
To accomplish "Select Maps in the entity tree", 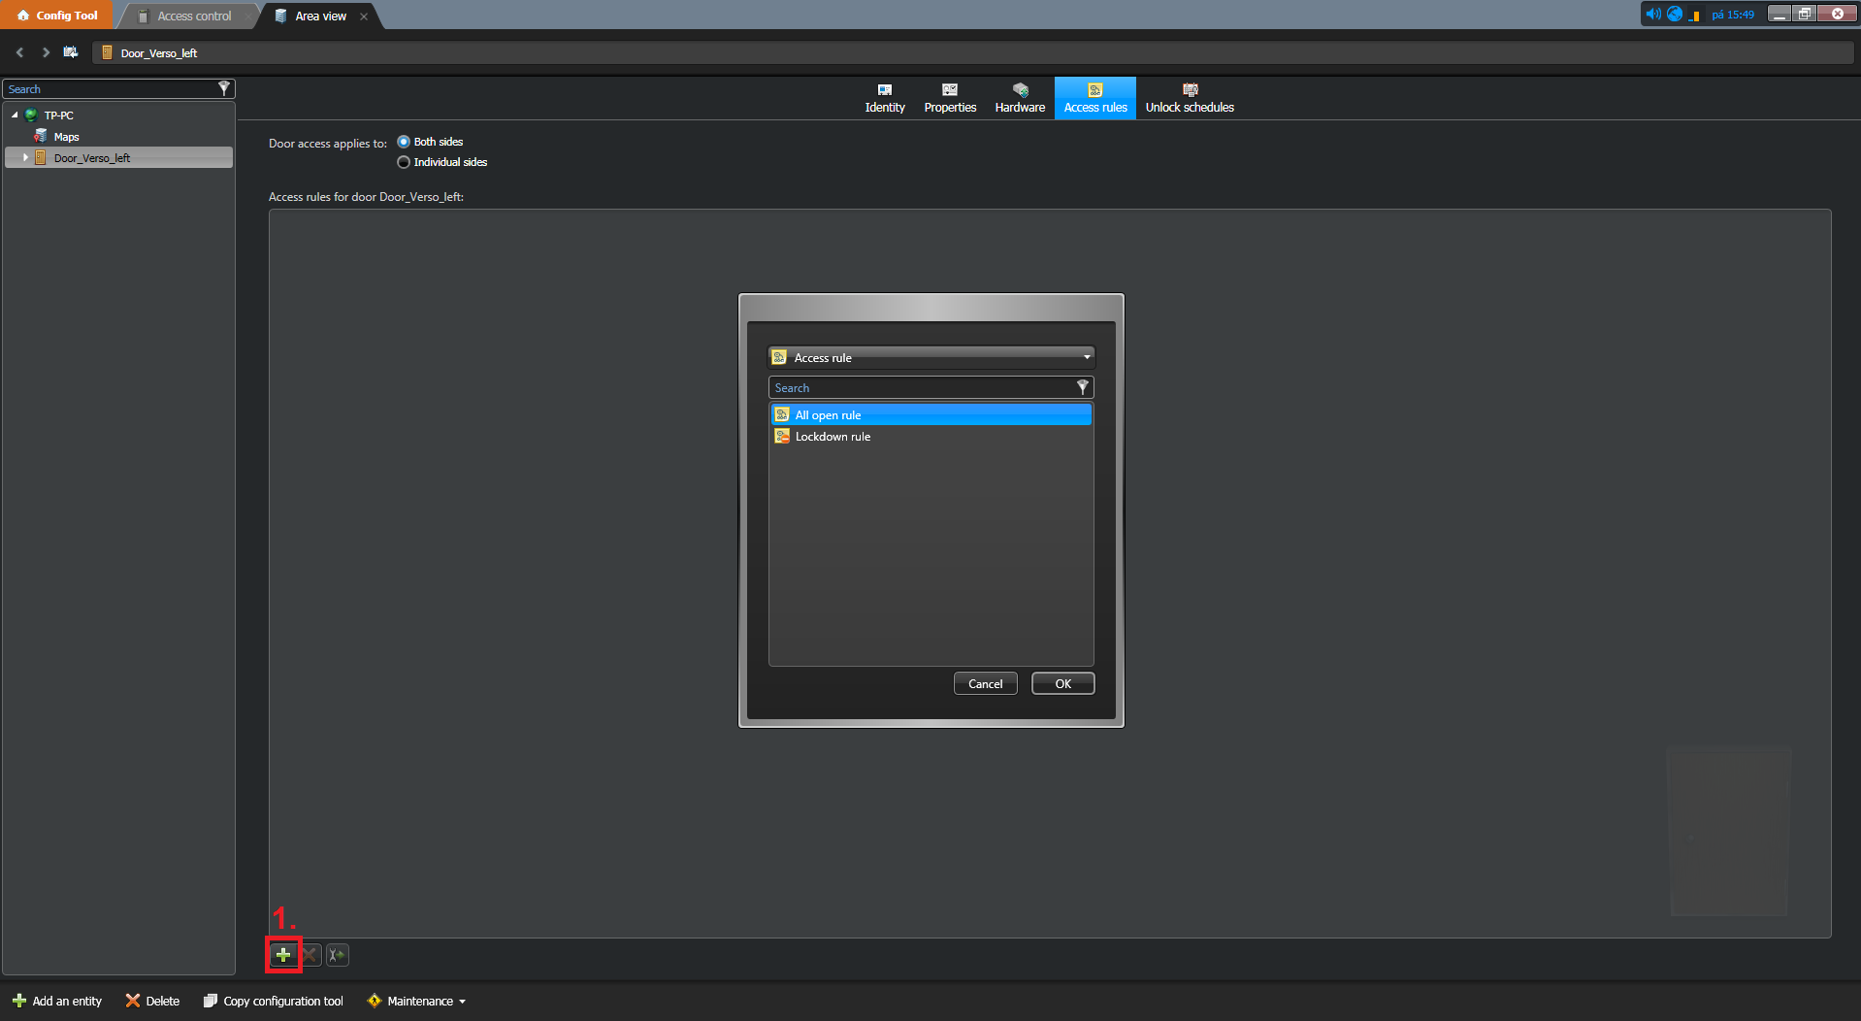I will coord(66,137).
